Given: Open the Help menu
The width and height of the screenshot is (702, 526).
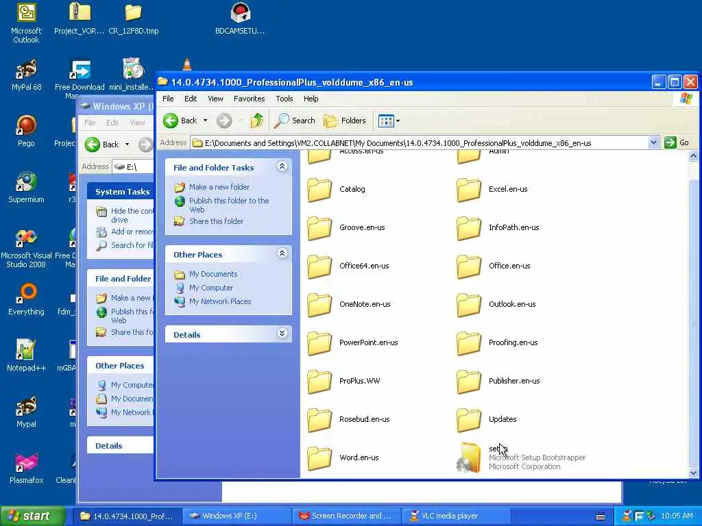Looking at the screenshot, I should point(311,99).
